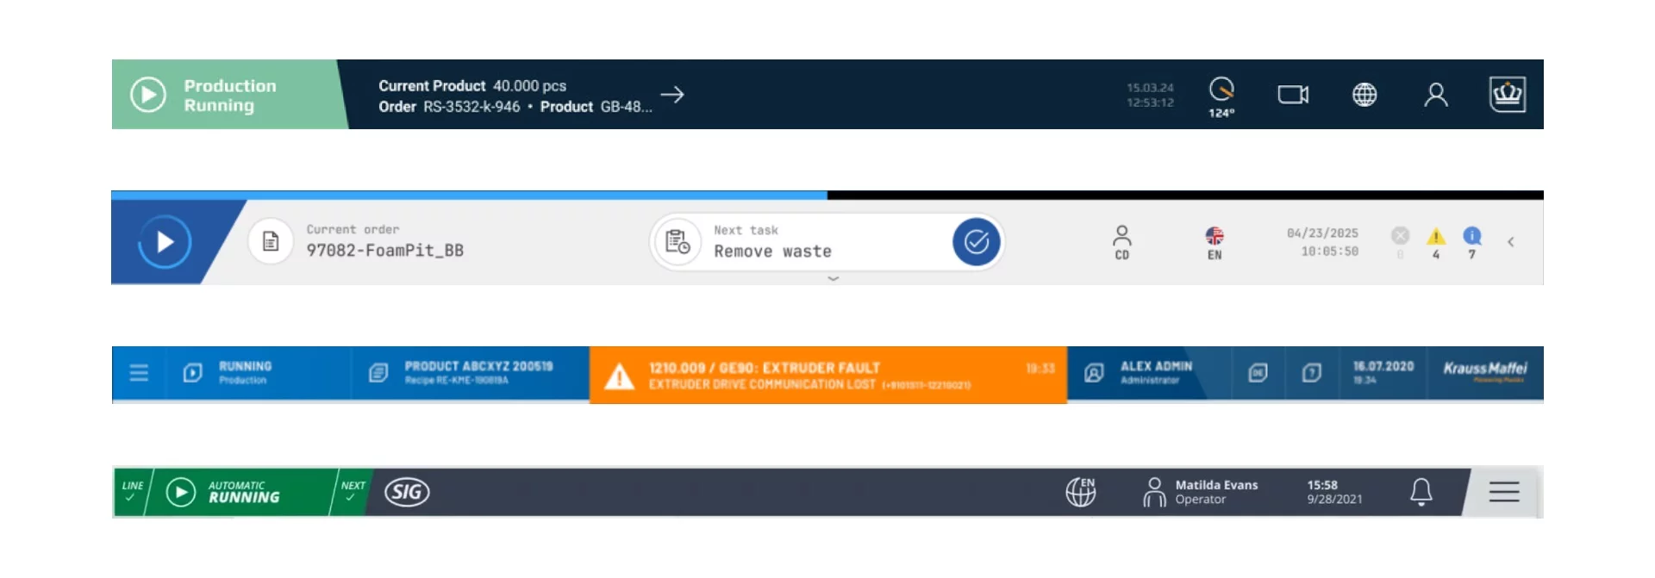Screen dimensions: 1655x578
Task: Toggle the LINE checkmark segment
Action: 132,492
